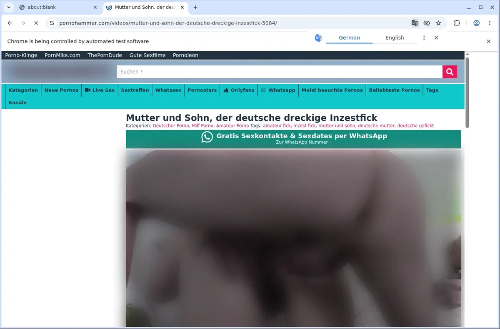Open the Kanäle menu item
The height and width of the screenshot is (329, 500).
(17, 102)
